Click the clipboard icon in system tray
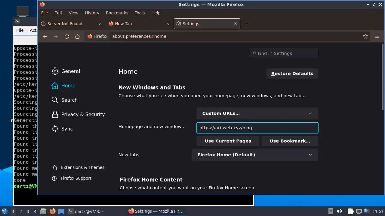Image resolution: width=385 pixels, height=216 pixels. tap(350, 211)
